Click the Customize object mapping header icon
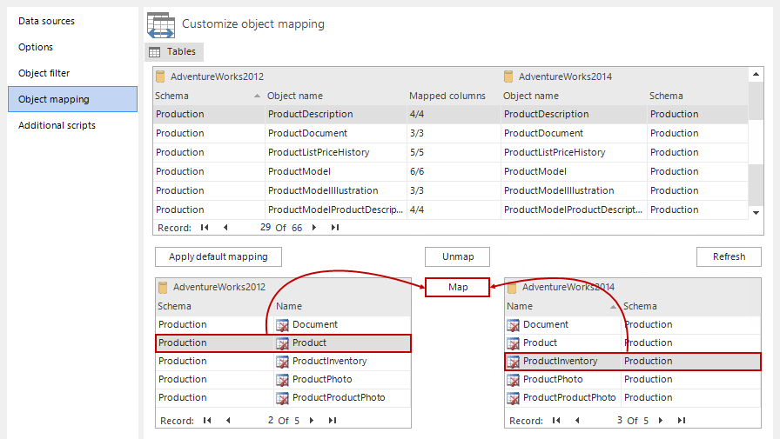This screenshot has width=780, height=439. [x=161, y=25]
